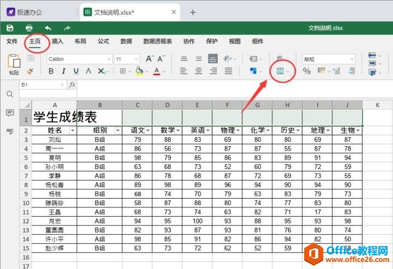Select row 16 header
This screenshot has height=269, width=393.
pos(26,257)
